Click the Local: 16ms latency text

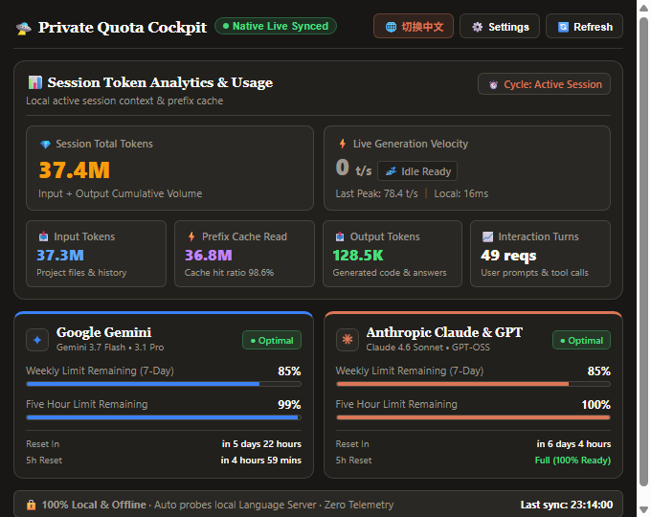tap(461, 193)
